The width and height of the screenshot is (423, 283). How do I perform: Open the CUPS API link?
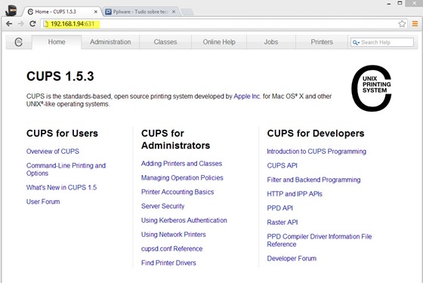[x=282, y=165]
